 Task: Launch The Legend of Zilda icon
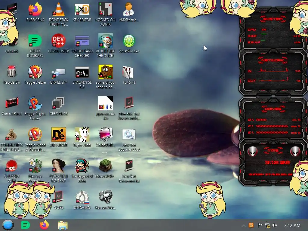point(82,166)
